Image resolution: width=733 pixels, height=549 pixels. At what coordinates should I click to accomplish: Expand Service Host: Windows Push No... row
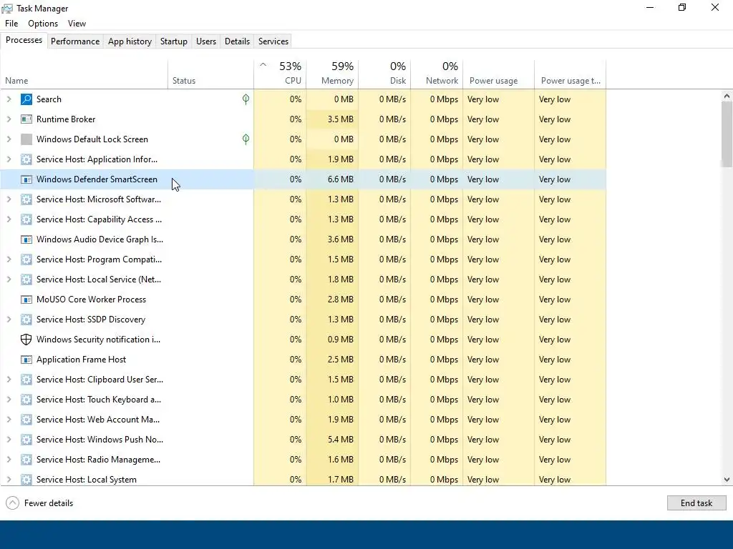coord(9,440)
